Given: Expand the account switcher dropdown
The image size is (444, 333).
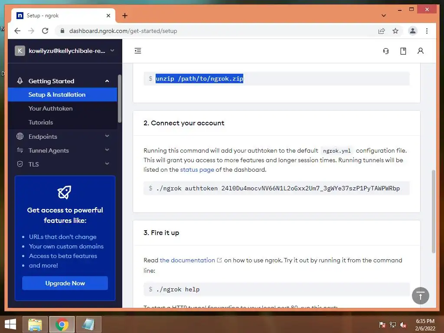Looking at the screenshot, I should click(x=112, y=50).
